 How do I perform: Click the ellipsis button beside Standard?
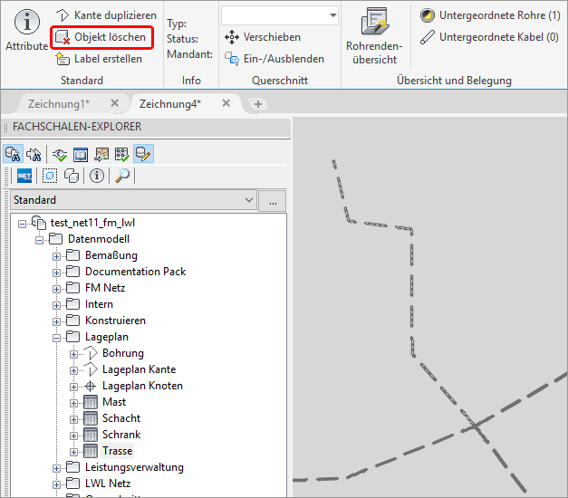tap(273, 201)
